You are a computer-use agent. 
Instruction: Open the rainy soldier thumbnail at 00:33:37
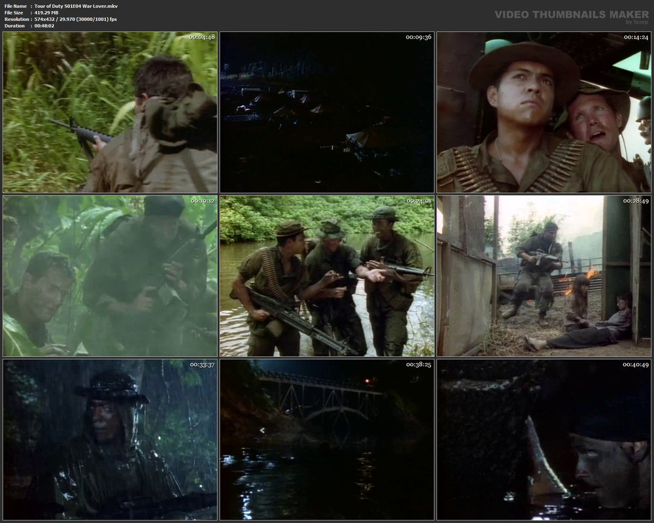pyautogui.click(x=110, y=439)
